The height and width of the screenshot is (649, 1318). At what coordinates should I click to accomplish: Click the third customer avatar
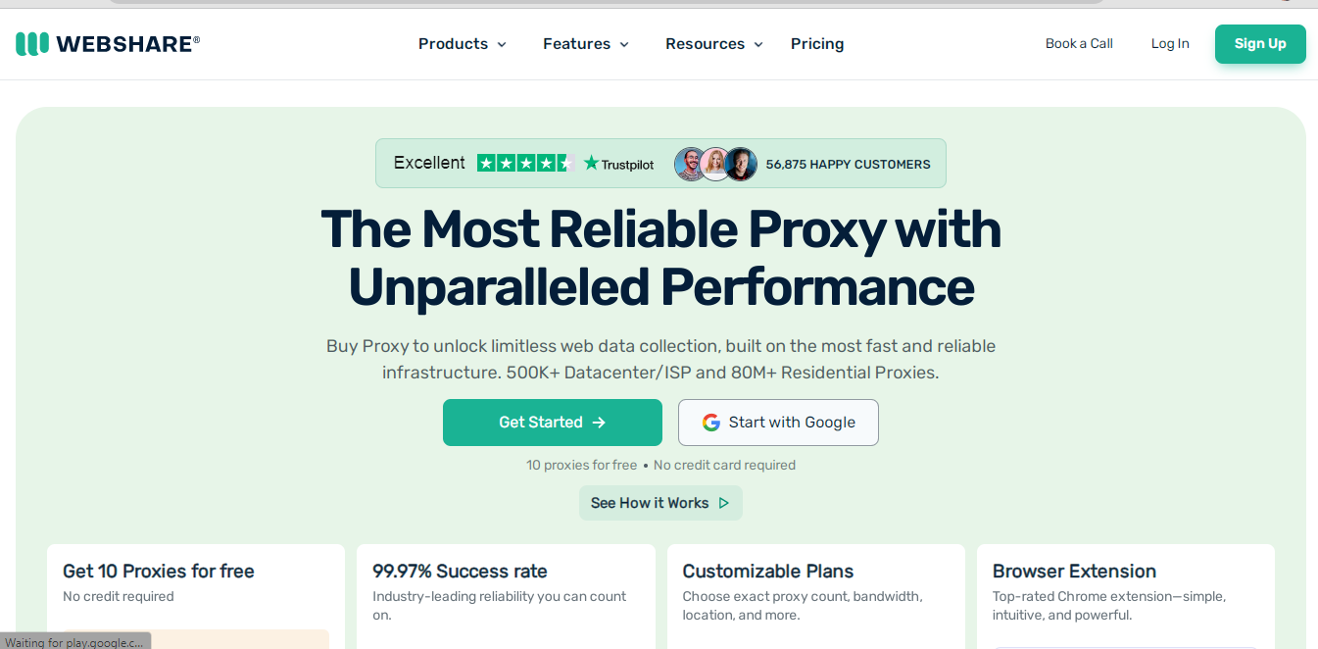click(x=741, y=164)
